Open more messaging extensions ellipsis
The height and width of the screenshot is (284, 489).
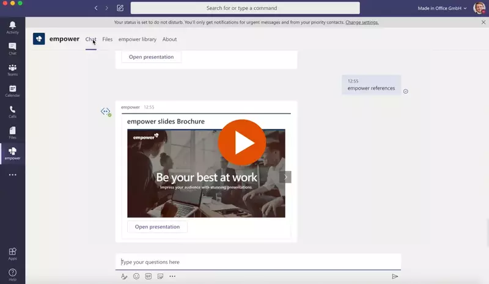[x=172, y=276]
